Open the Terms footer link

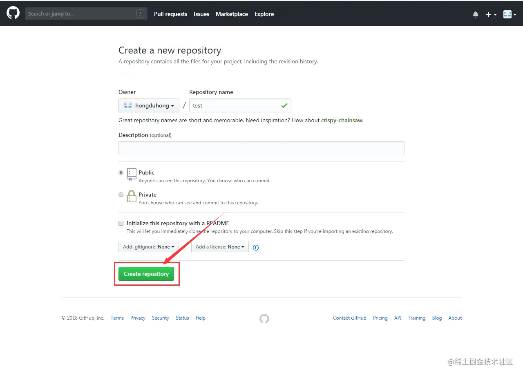(117, 318)
